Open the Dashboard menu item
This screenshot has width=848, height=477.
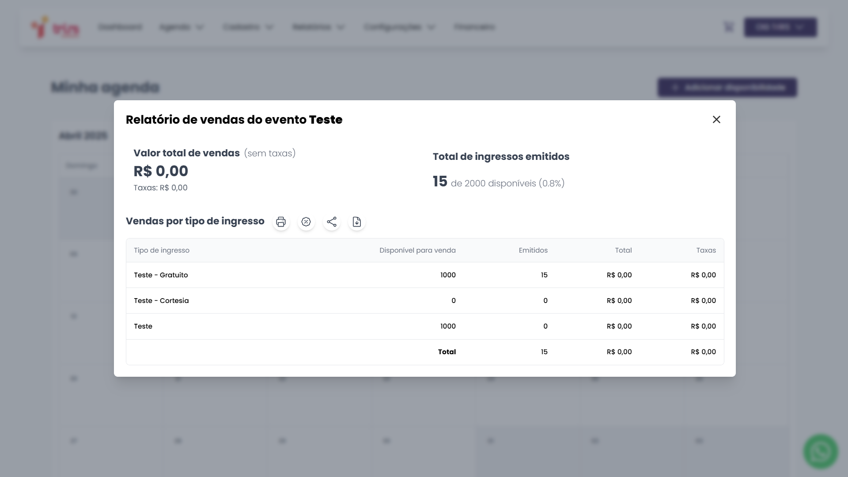(x=120, y=27)
